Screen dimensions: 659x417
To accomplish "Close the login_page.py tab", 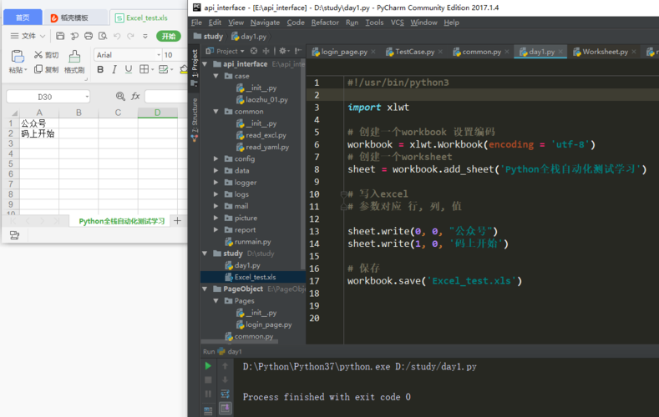I will (373, 52).
